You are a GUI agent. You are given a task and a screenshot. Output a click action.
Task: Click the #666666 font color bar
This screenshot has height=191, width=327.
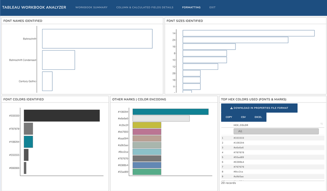(25, 168)
